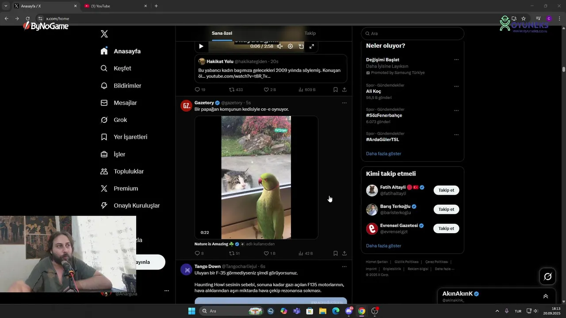Repost the post with 433 reposts
This screenshot has width=566, height=318.
pos(236,90)
